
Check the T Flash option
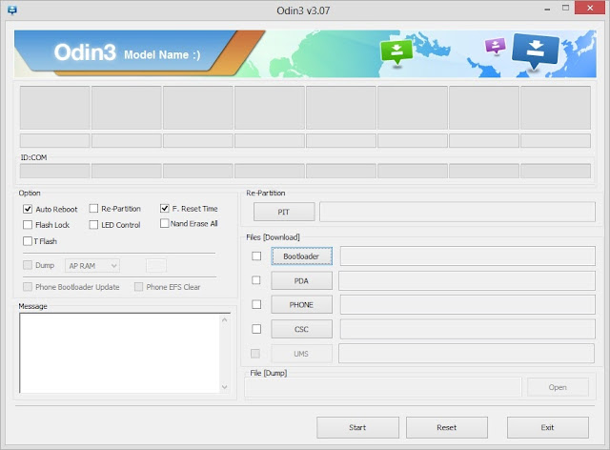[x=28, y=241]
